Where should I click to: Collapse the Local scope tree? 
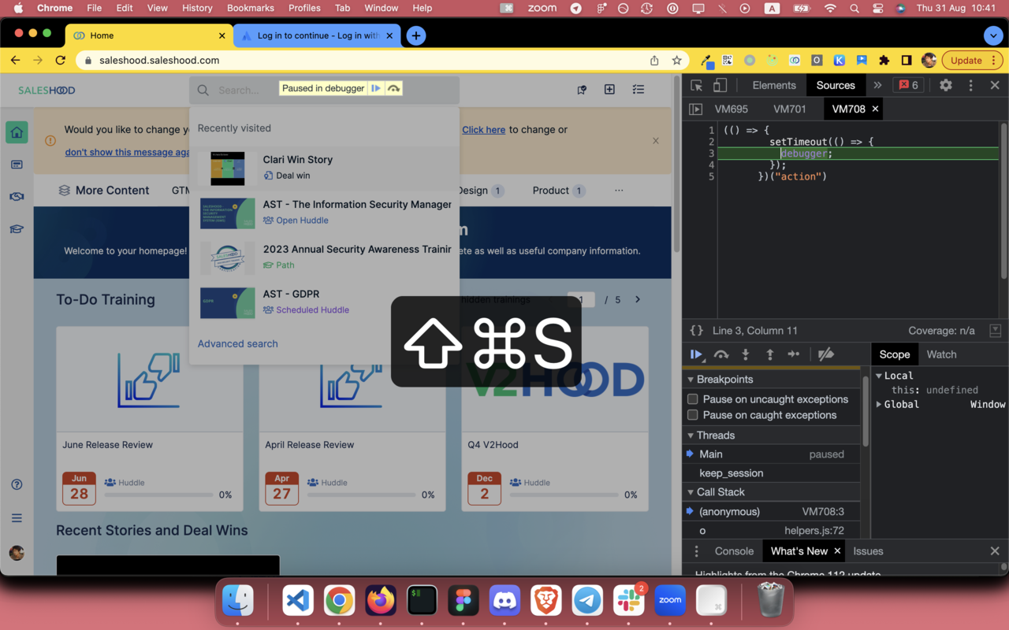(x=878, y=376)
